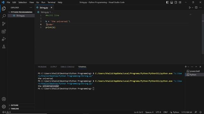Open the Help menu
The image size is (204, 114).
[x=60, y=2]
